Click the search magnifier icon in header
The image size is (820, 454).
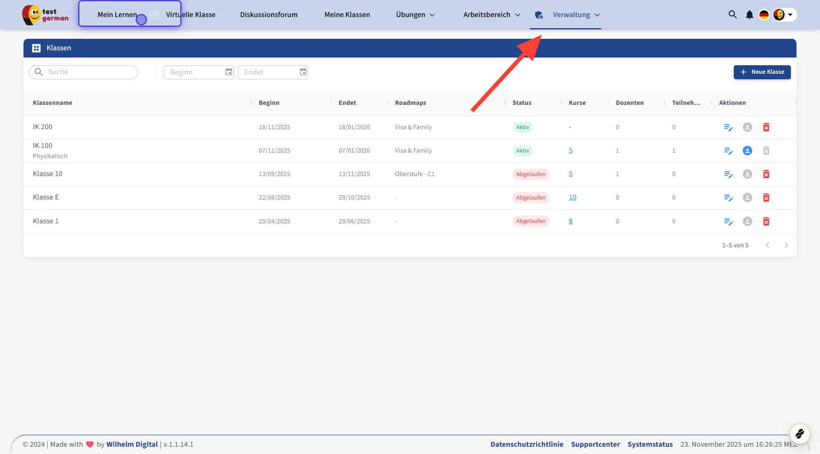click(x=732, y=14)
